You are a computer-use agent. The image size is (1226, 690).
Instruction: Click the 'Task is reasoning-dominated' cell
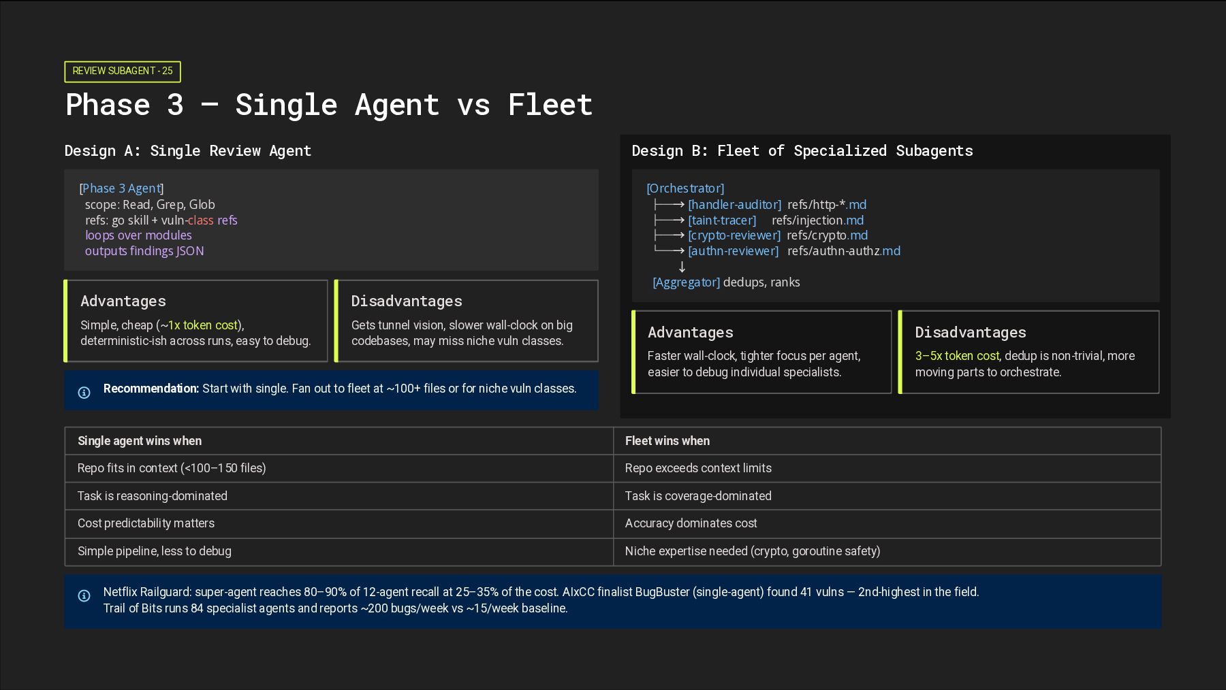(x=339, y=496)
